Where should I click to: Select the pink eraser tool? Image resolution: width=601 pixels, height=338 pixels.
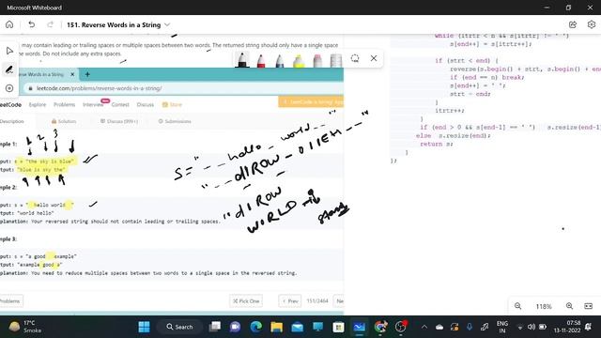[x=317, y=60]
